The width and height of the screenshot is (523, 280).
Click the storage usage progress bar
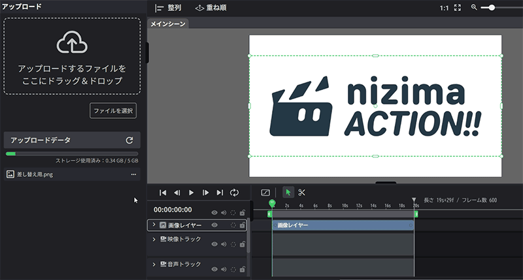pyautogui.click(x=72, y=154)
